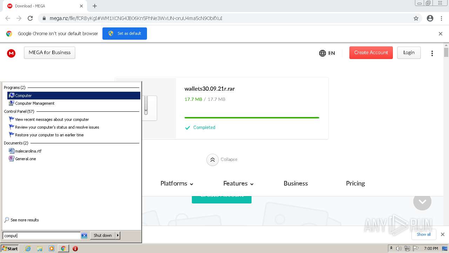Click the Completed status text

point(204,128)
